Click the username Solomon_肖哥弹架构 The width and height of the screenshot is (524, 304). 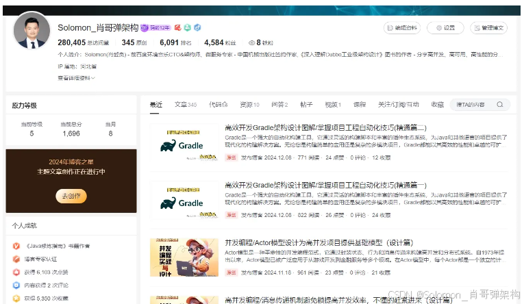[98, 27]
